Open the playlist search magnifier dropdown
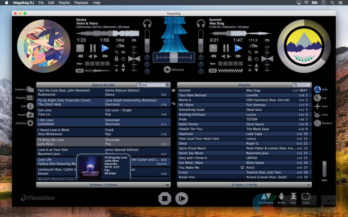This screenshot has height=217, width=348. pyautogui.click(x=295, y=85)
